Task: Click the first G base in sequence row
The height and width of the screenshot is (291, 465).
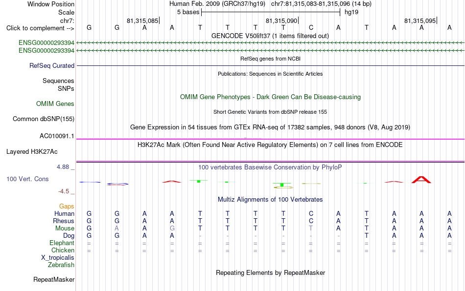Action: point(89,27)
